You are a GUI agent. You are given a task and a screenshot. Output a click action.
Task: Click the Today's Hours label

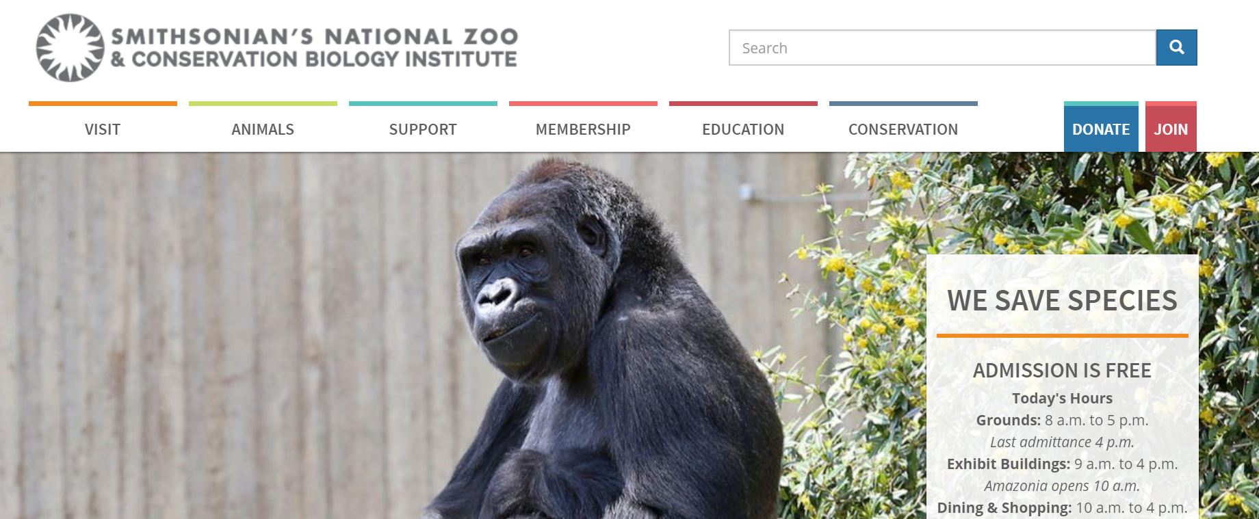point(1062,398)
